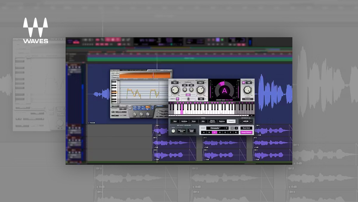
Task: Click the Correction amount knob
Action: (247, 90)
